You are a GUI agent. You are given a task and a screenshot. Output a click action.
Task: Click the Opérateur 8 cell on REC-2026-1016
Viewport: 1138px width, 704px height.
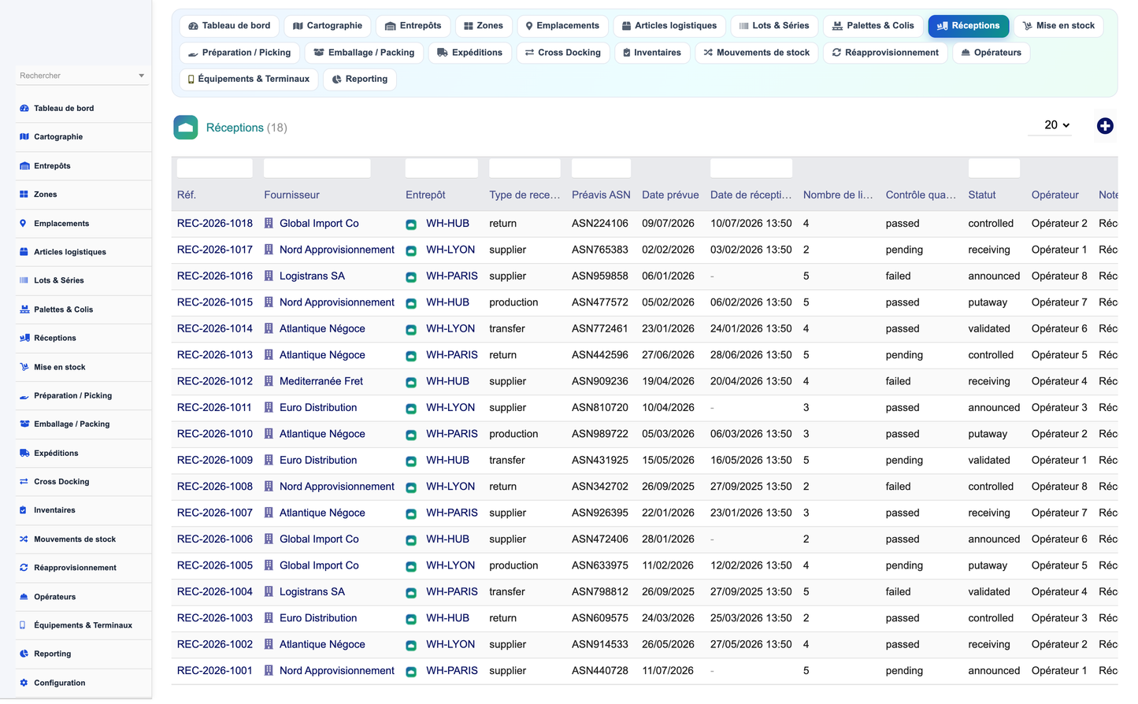coord(1059,276)
